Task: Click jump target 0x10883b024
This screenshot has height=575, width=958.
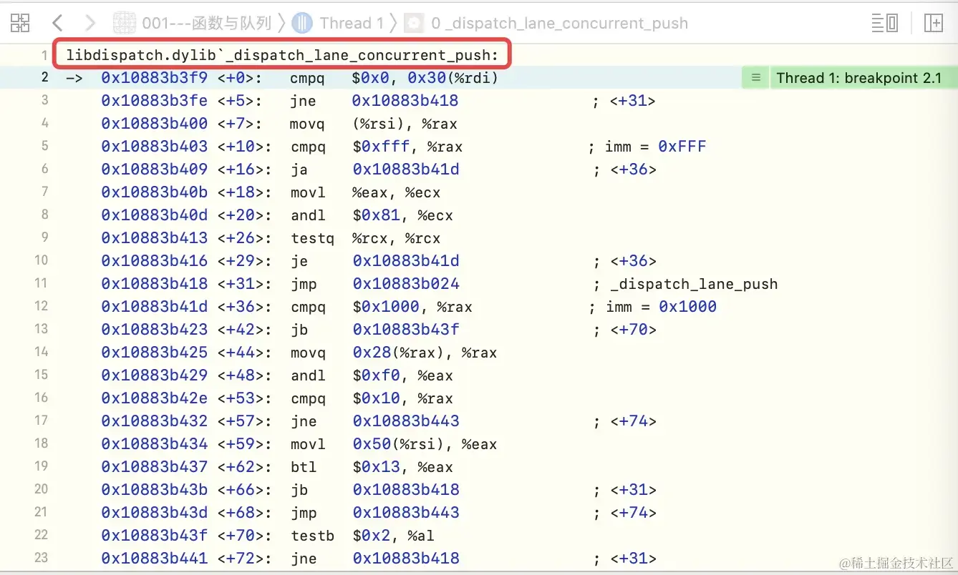Action: tap(406, 284)
